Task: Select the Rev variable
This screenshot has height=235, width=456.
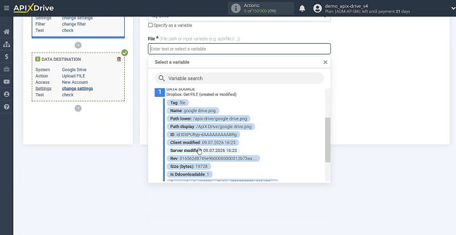Action: click(x=213, y=158)
